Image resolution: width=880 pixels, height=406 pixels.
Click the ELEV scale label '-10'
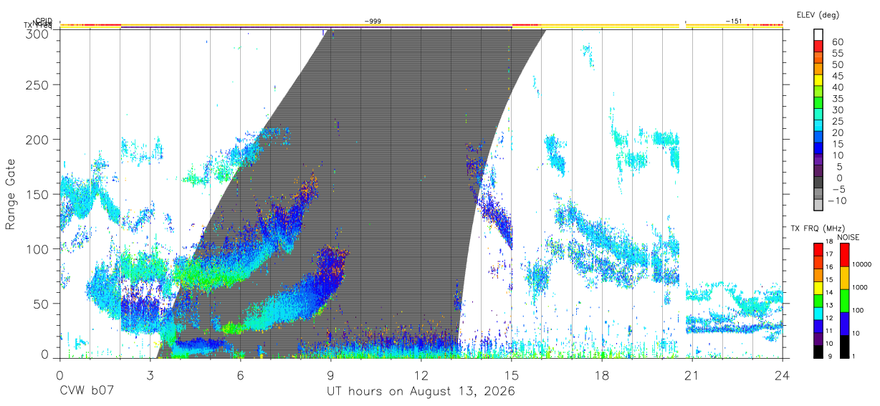(x=838, y=200)
